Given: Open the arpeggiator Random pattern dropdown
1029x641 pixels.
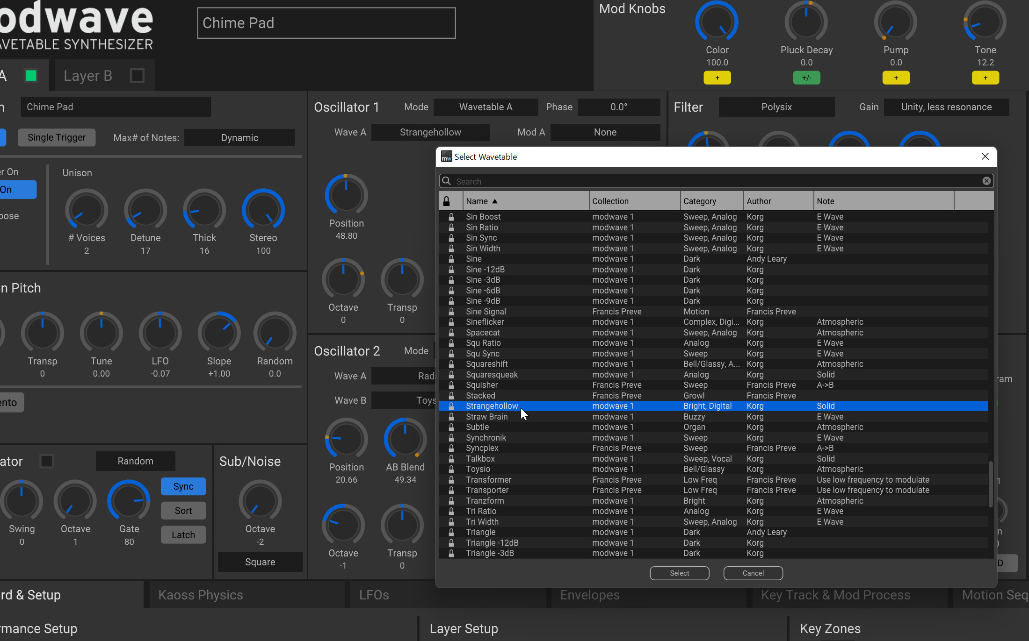Looking at the screenshot, I should [x=135, y=461].
